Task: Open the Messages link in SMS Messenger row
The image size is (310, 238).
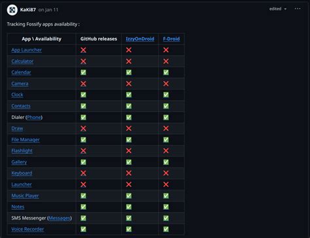Action: [x=60, y=218]
